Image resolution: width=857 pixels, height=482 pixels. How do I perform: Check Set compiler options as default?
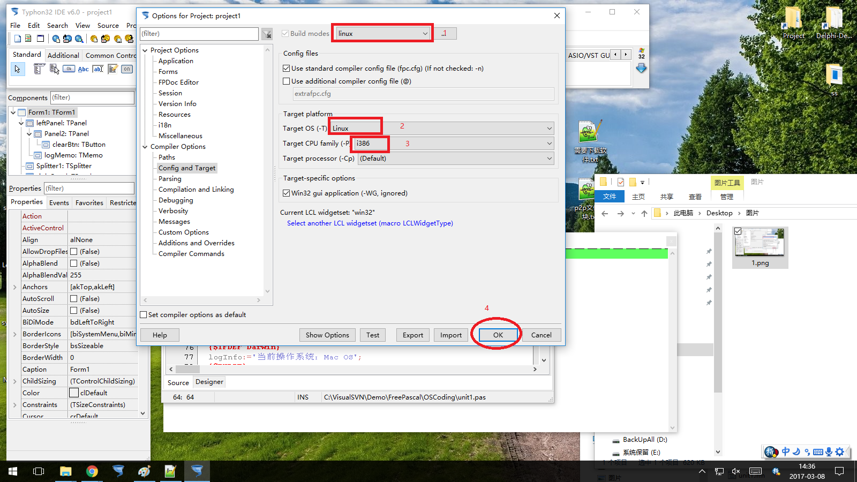click(144, 315)
